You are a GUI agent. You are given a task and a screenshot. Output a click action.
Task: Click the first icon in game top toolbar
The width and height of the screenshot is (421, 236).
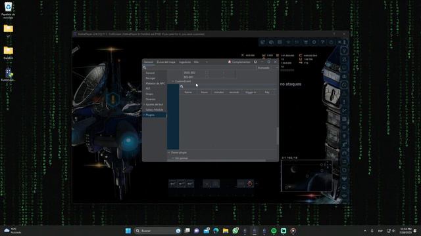coord(263,42)
